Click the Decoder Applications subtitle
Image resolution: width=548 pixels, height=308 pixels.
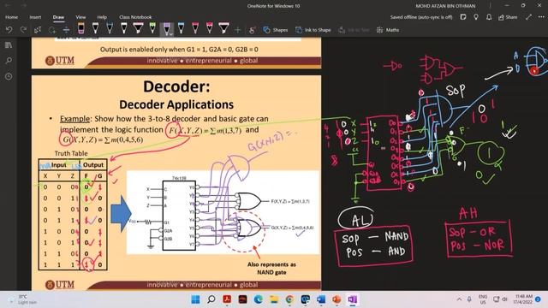176,104
